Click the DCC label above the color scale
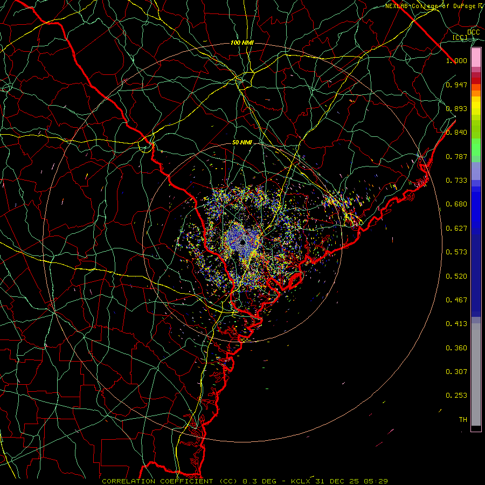The height and width of the screenshot is (485, 485). tap(473, 32)
